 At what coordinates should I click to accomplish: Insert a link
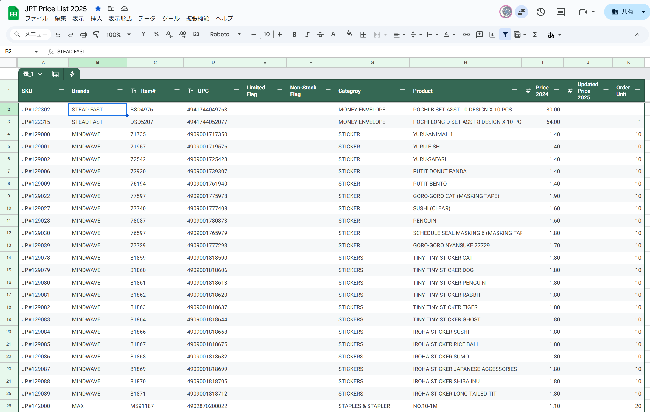(466, 34)
